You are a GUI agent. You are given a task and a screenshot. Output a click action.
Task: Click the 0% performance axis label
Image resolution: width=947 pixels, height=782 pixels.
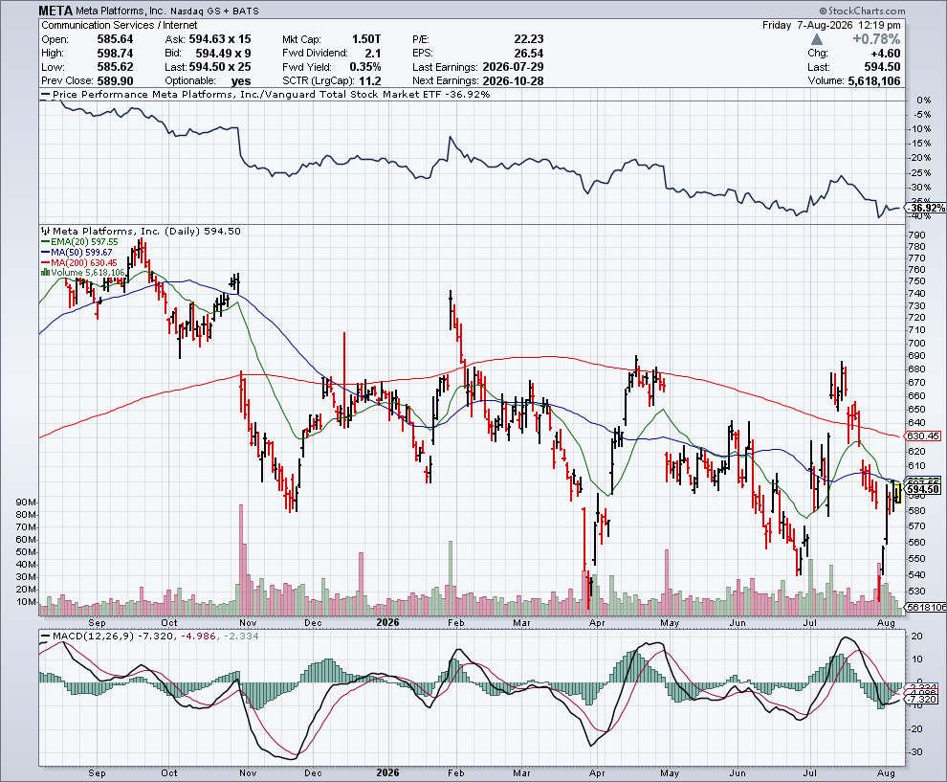point(924,101)
